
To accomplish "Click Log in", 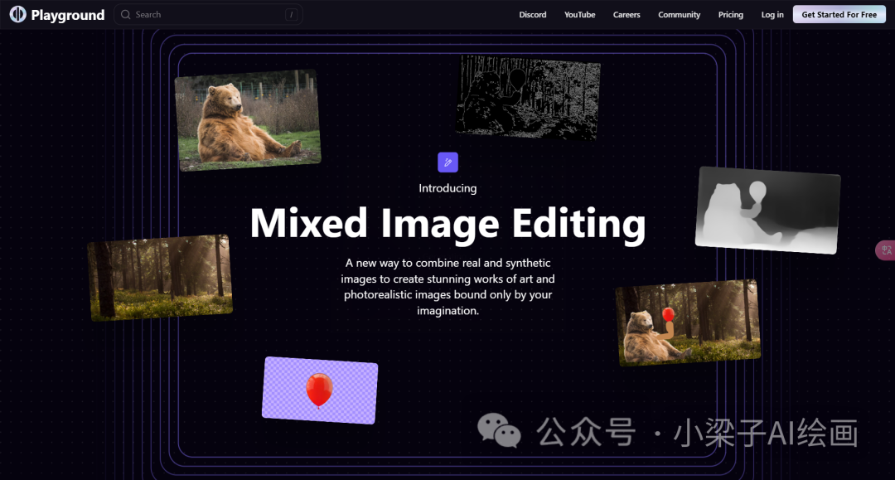I will tap(772, 15).
